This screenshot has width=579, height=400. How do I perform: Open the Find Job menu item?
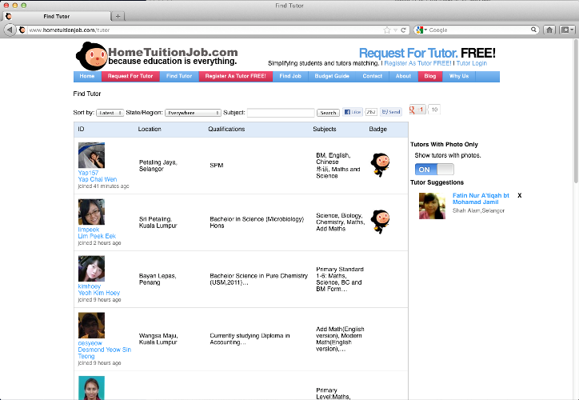pyautogui.click(x=290, y=76)
